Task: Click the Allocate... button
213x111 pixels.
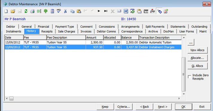Action: click(197, 58)
